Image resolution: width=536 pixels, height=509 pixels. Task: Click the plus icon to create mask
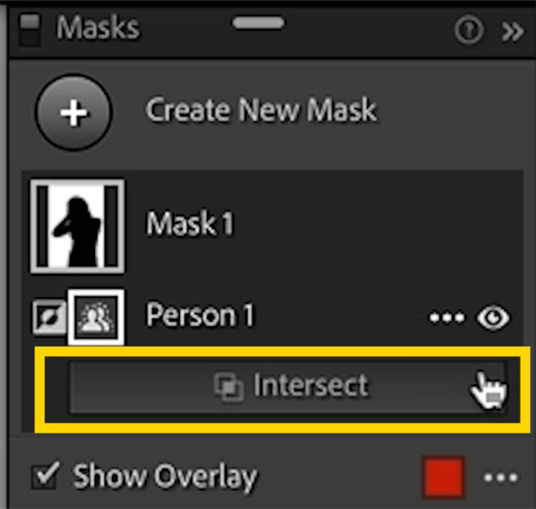[x=74, y=113]
